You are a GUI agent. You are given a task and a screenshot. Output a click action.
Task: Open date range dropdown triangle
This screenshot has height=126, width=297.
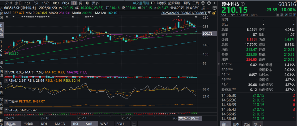tap(209, 13)
